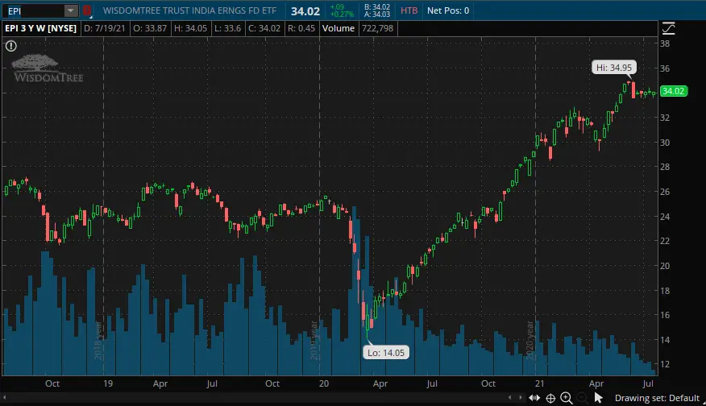Click the WISDOMTREE TRUST INDIA ERNGS FD ETF title

[189, 10]
